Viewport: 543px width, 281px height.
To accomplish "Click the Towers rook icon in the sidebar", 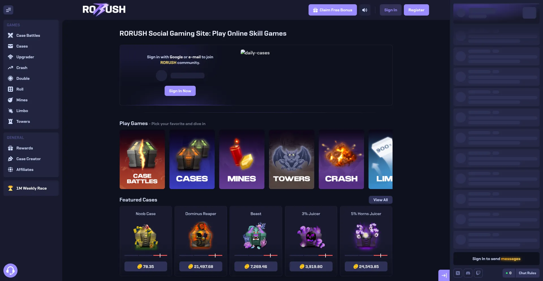I will pos(10,121).
